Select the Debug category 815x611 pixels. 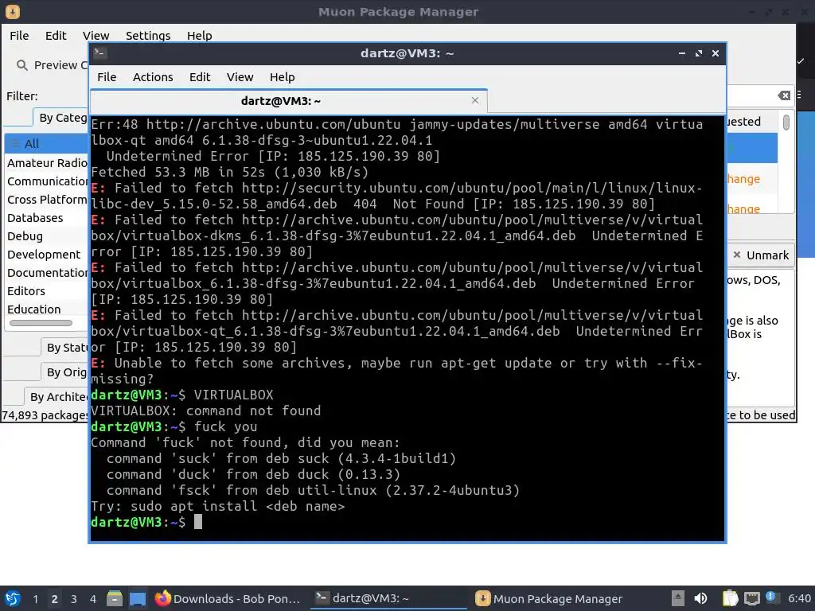click(47, 235)
